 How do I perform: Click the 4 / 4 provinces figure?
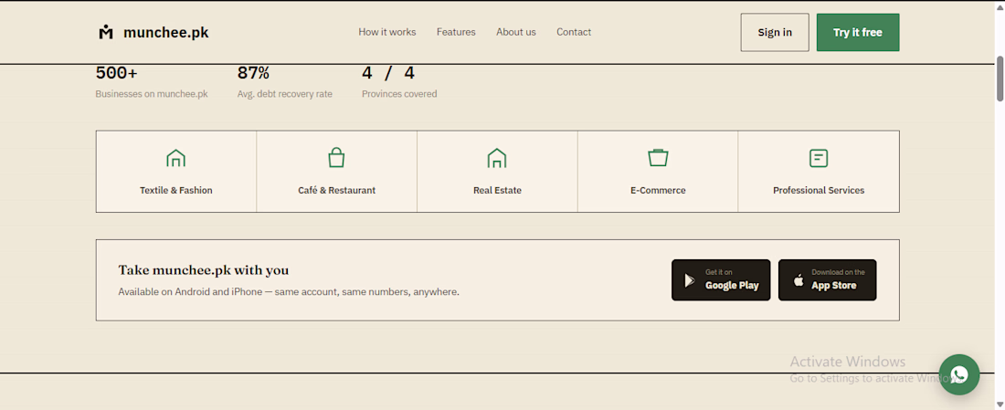pyautogui.click(x=387, y=73)
